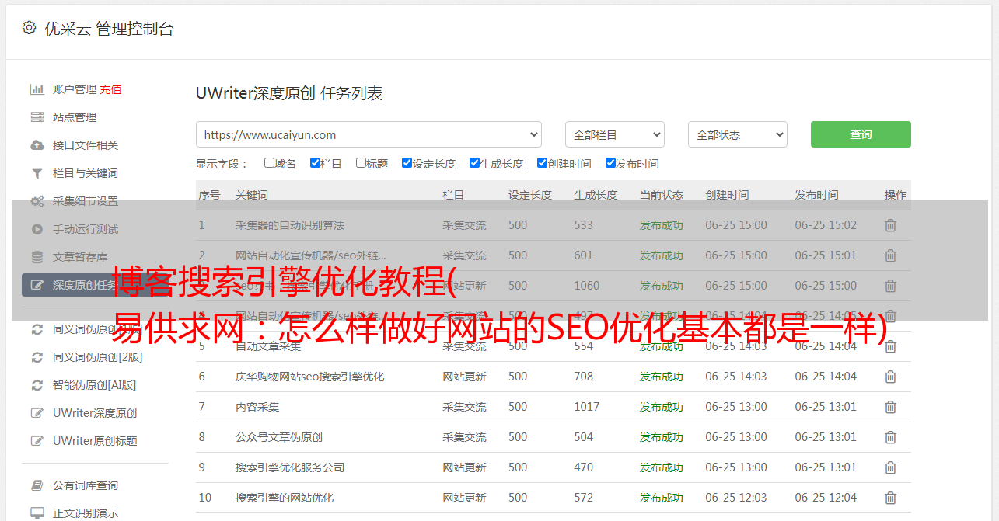This screenshot has width=999, height=521.
Task: Open 账户管理 bar chart icon
Action: coord(37,89)
